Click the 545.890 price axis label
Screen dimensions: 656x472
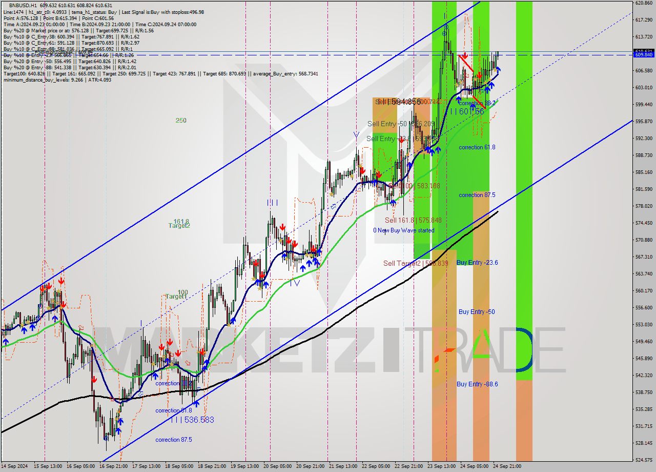coord(644,358)
